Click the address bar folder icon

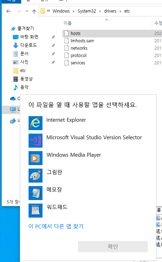[43, 11]
